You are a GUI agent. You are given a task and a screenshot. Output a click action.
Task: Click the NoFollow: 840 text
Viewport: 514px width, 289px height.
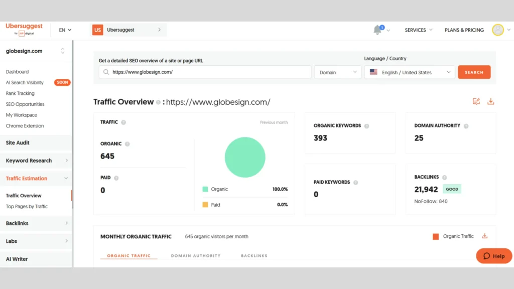click(431, 201)
